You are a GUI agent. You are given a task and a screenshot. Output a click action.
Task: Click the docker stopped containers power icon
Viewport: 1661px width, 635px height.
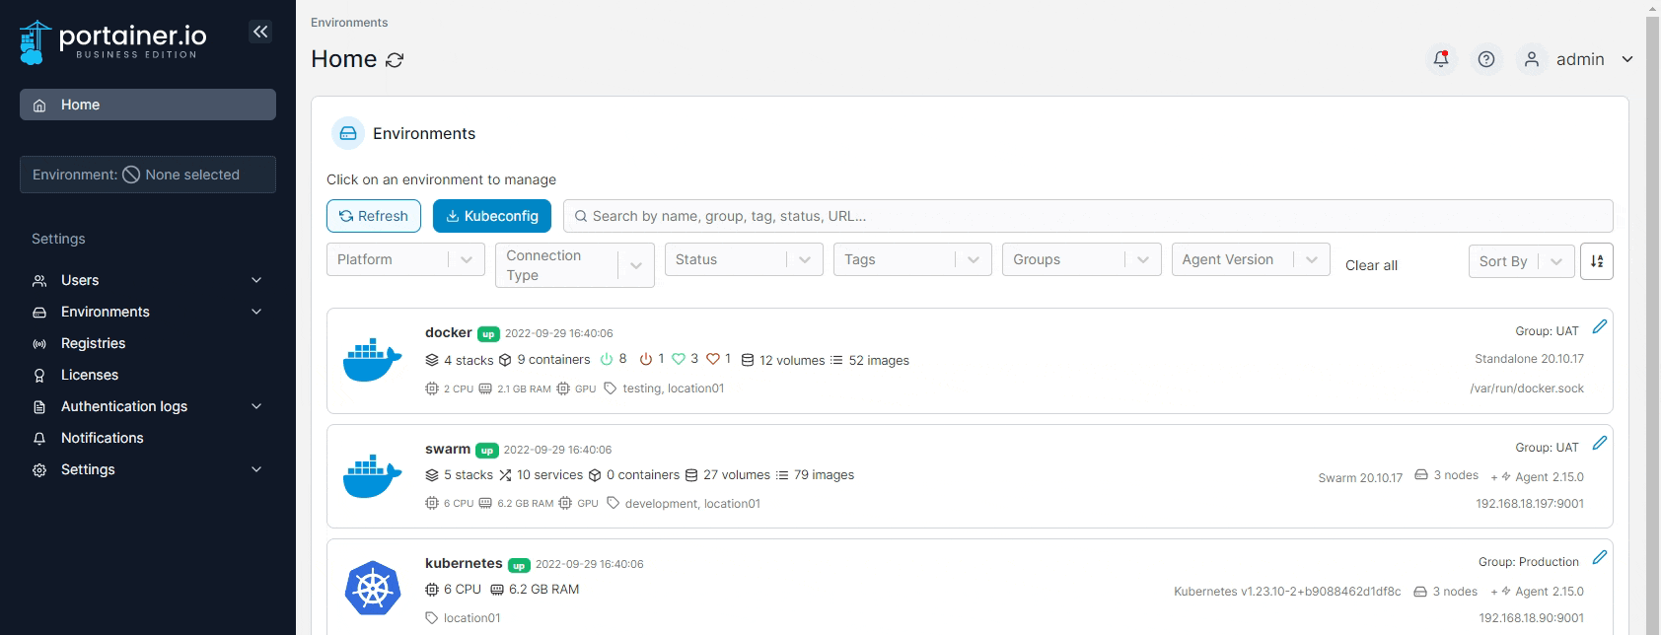tap(646, 359)
